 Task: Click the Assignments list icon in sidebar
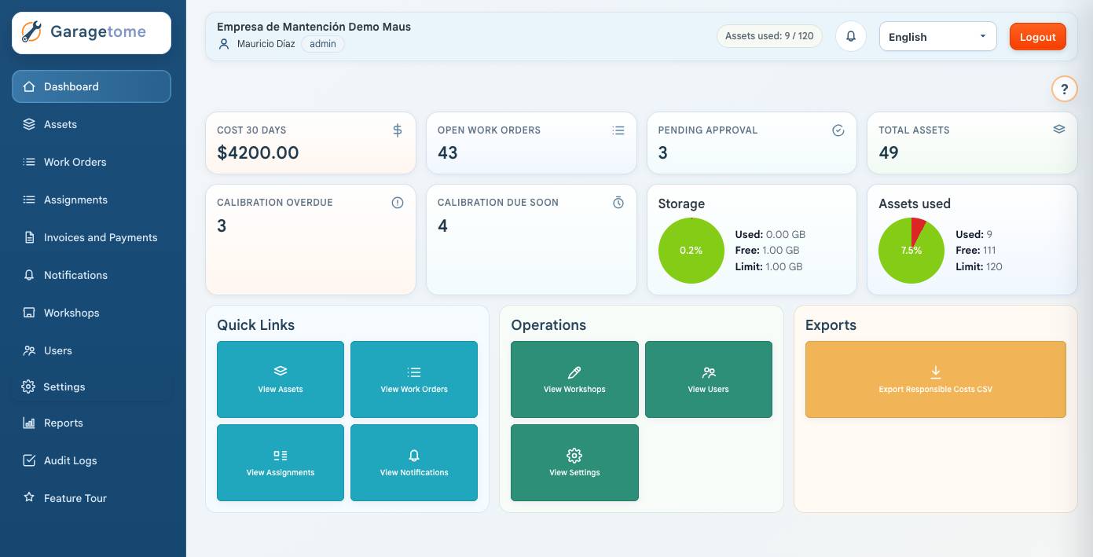[x=29, y=200]
